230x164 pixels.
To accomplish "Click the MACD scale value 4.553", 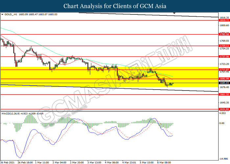I will click(222, 113).
